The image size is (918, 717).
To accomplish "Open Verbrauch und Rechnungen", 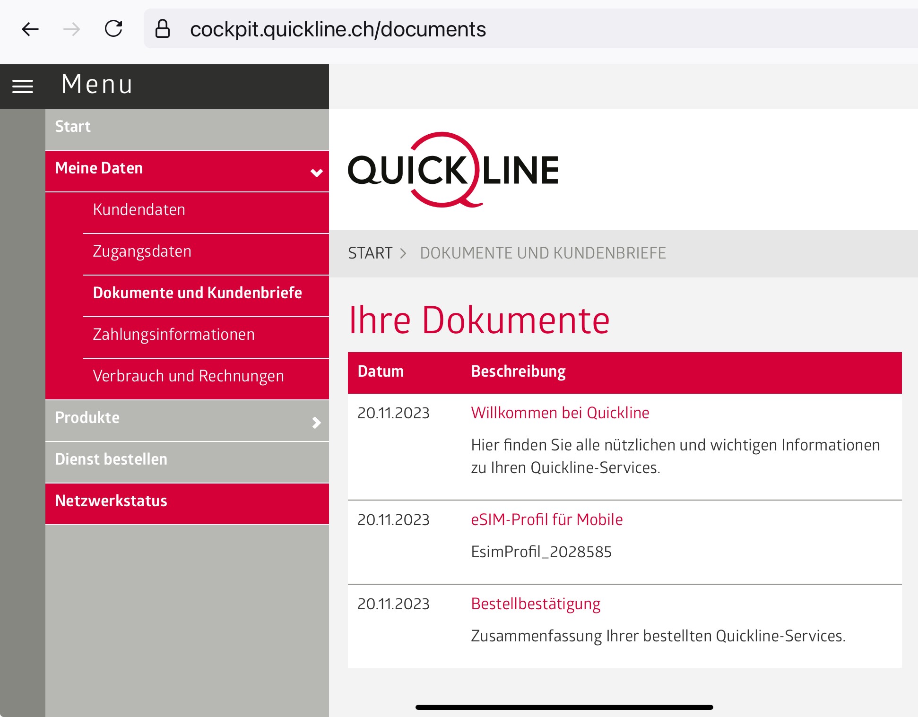I will pos(188,376).
